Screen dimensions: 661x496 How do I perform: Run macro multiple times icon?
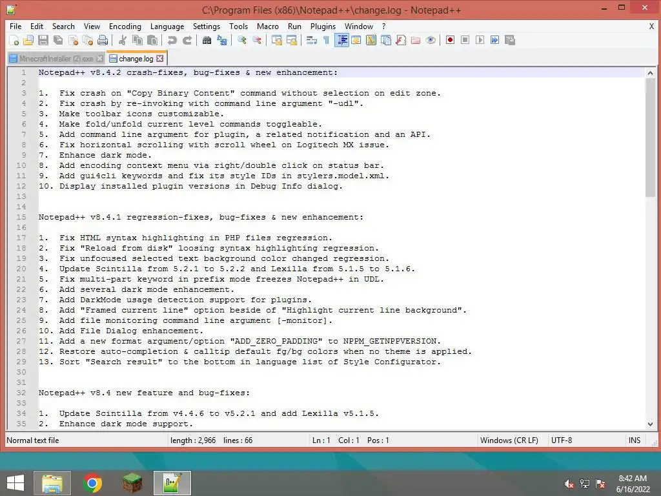point(495,40)
